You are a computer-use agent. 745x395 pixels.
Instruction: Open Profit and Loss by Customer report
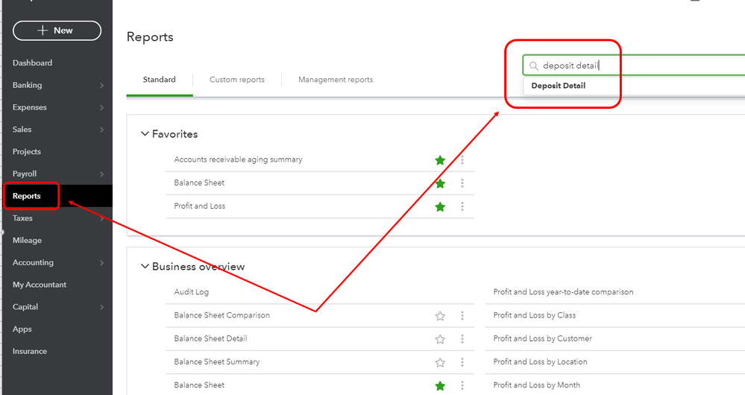pyautogui.click(x=543, y=338)
